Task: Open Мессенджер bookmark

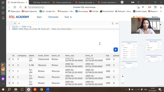Action: coord(82,11)
